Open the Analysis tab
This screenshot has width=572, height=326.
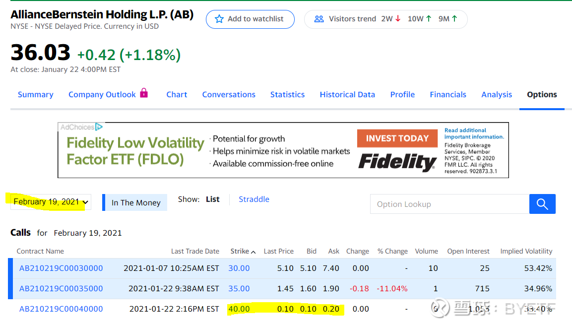coord(497,95)
